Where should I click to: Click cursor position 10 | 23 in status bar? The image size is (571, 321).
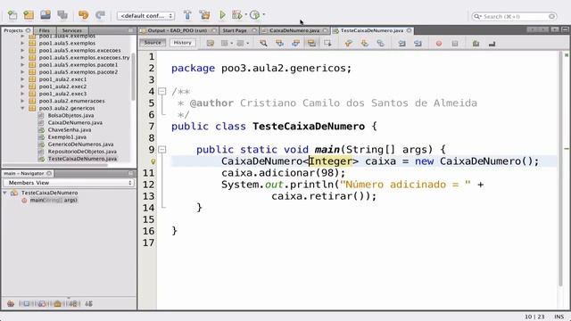click(534, 317)
